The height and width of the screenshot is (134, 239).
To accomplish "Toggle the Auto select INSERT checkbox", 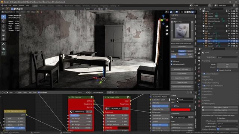I will tap(171, 64).
